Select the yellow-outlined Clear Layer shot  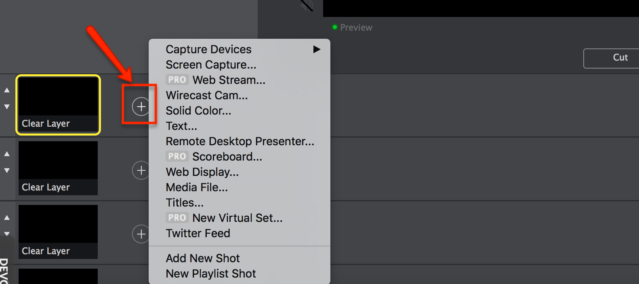point(58,104)
